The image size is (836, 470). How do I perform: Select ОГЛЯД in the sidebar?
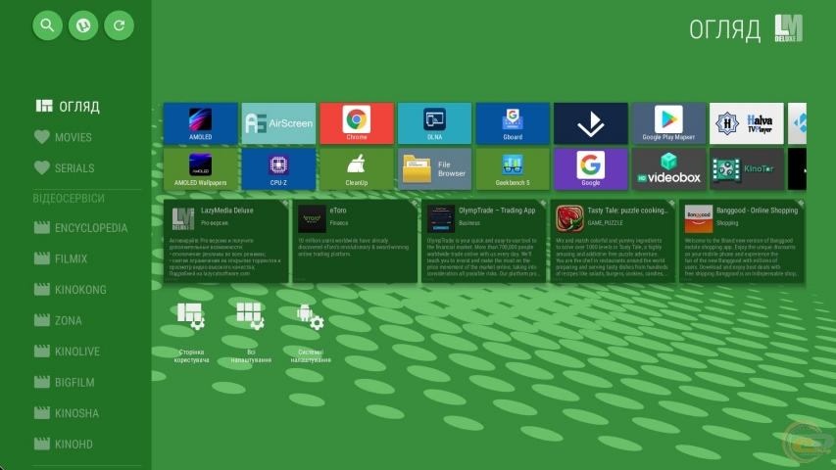pyautogui.click(x=68, y=106)
